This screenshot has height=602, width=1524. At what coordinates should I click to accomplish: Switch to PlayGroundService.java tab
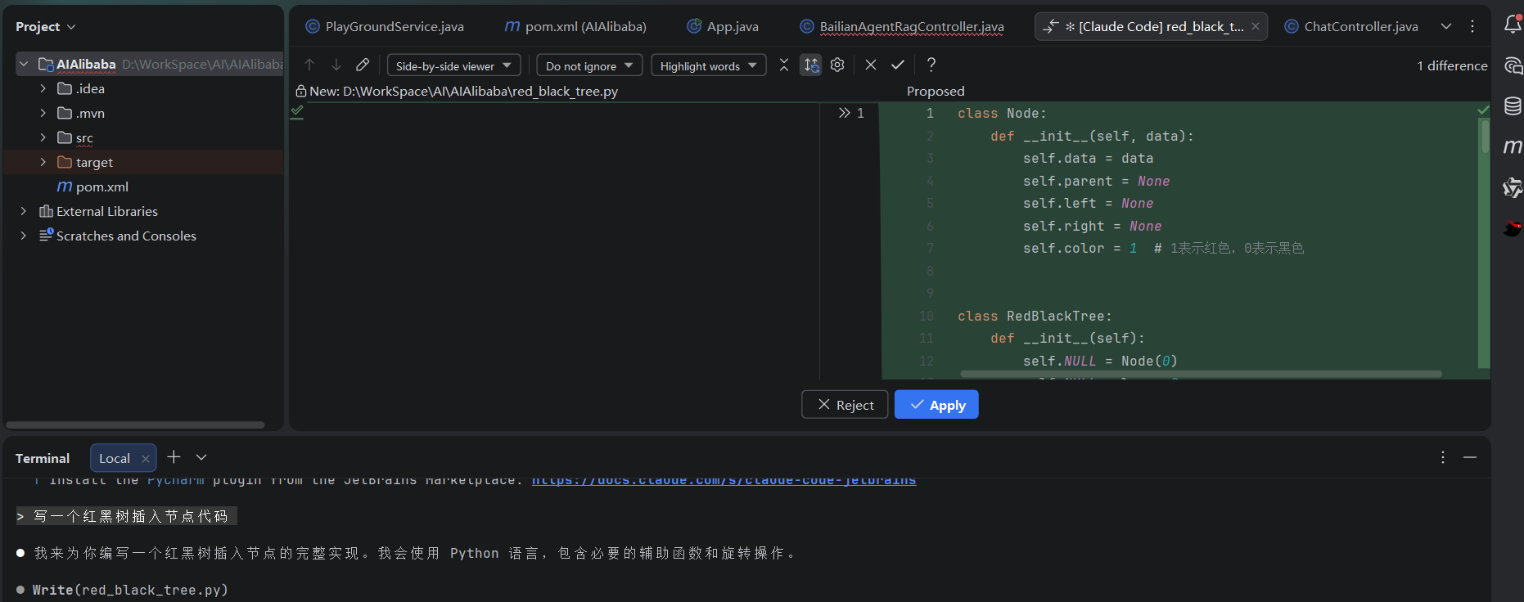[x=385, y=26]
